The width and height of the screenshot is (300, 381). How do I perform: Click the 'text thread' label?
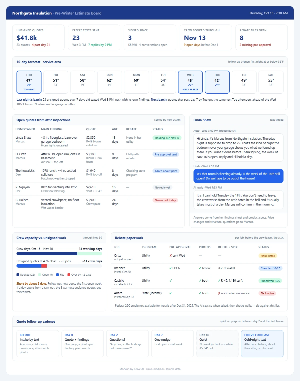(277, 120)
